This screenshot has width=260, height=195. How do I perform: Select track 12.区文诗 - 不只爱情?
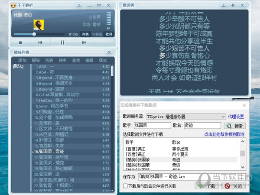point(71,129)
